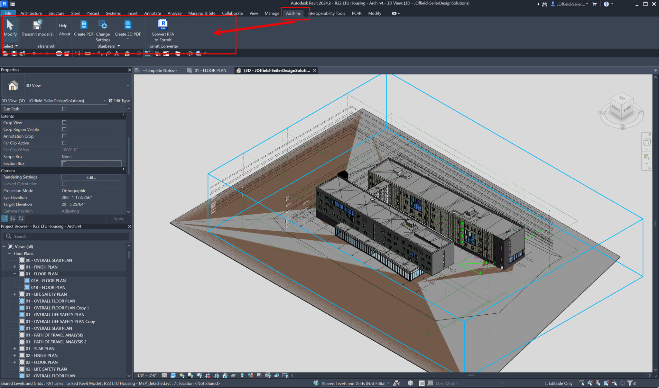Enable the Far Clip Active checkbox

[x=64, y=143]
